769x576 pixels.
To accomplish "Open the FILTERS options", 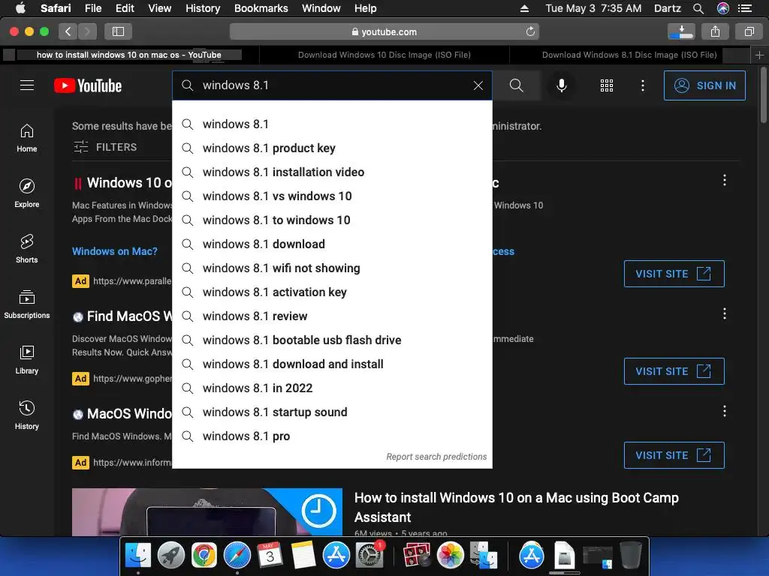I will [105, 147].
